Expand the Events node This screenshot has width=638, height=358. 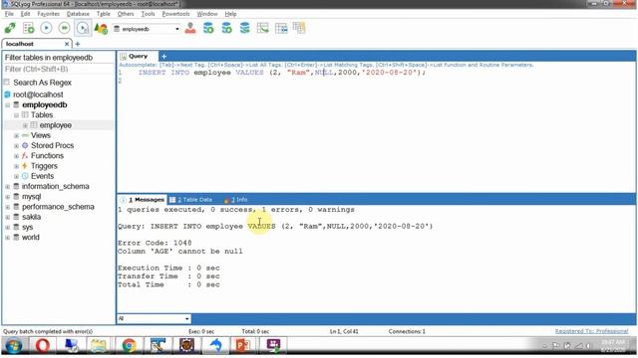(16, 176)
